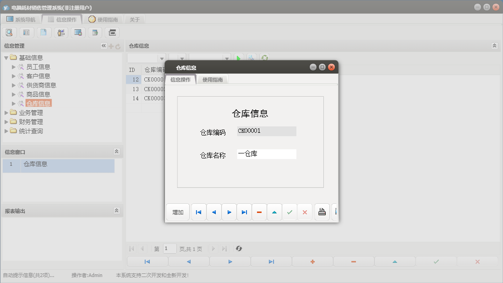Select the employee management toolbar icon
The width and height of the screenshot is (503, 283).
(x=60, y=32)
